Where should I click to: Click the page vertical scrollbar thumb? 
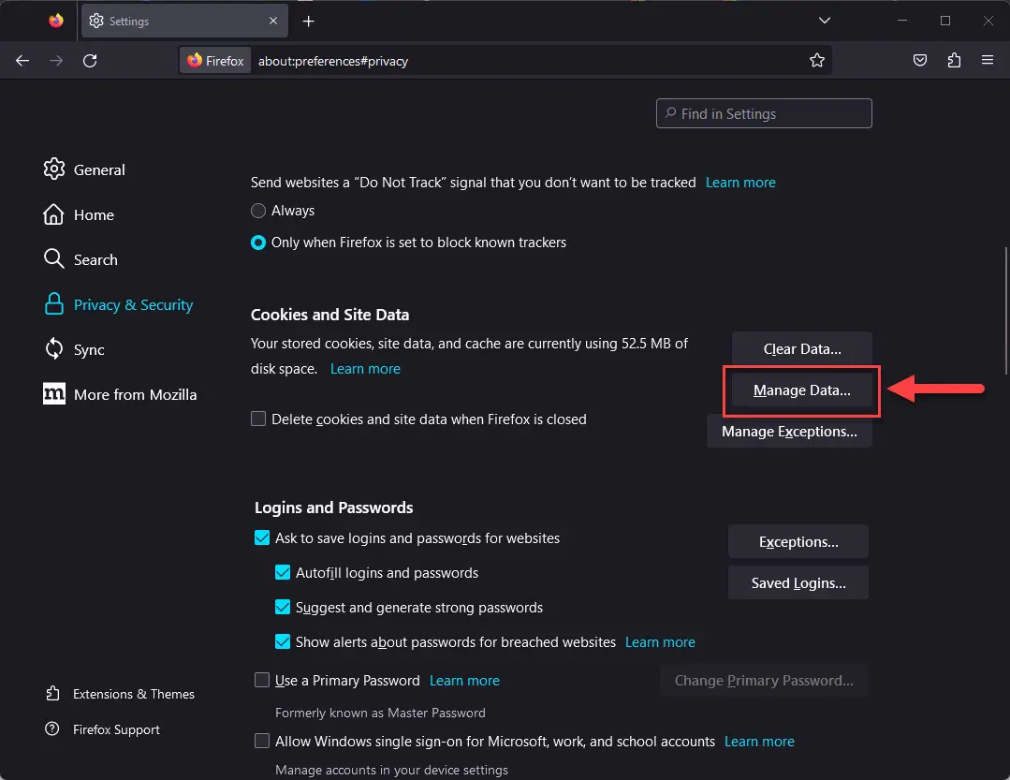[x=1005, y=311]
